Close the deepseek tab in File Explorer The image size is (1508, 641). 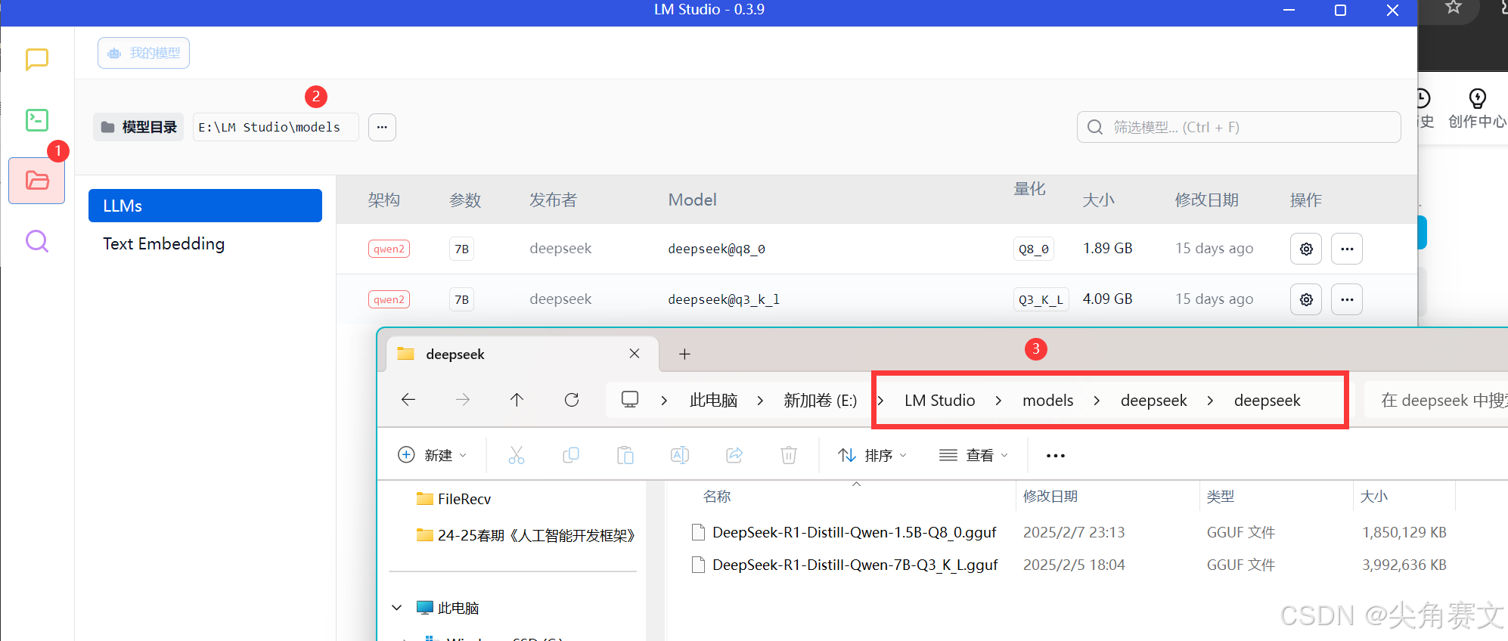635,354
